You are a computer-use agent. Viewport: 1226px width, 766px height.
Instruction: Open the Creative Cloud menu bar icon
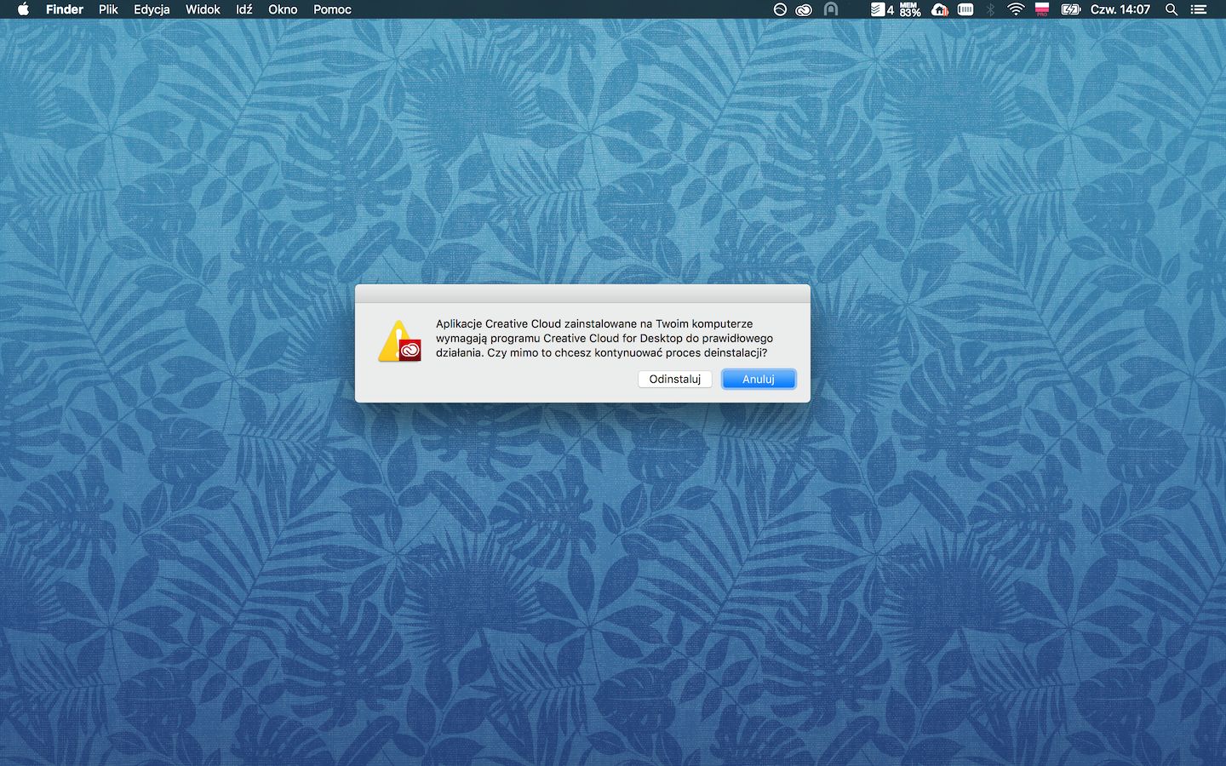pyautogui.click(x=803, y=9)
